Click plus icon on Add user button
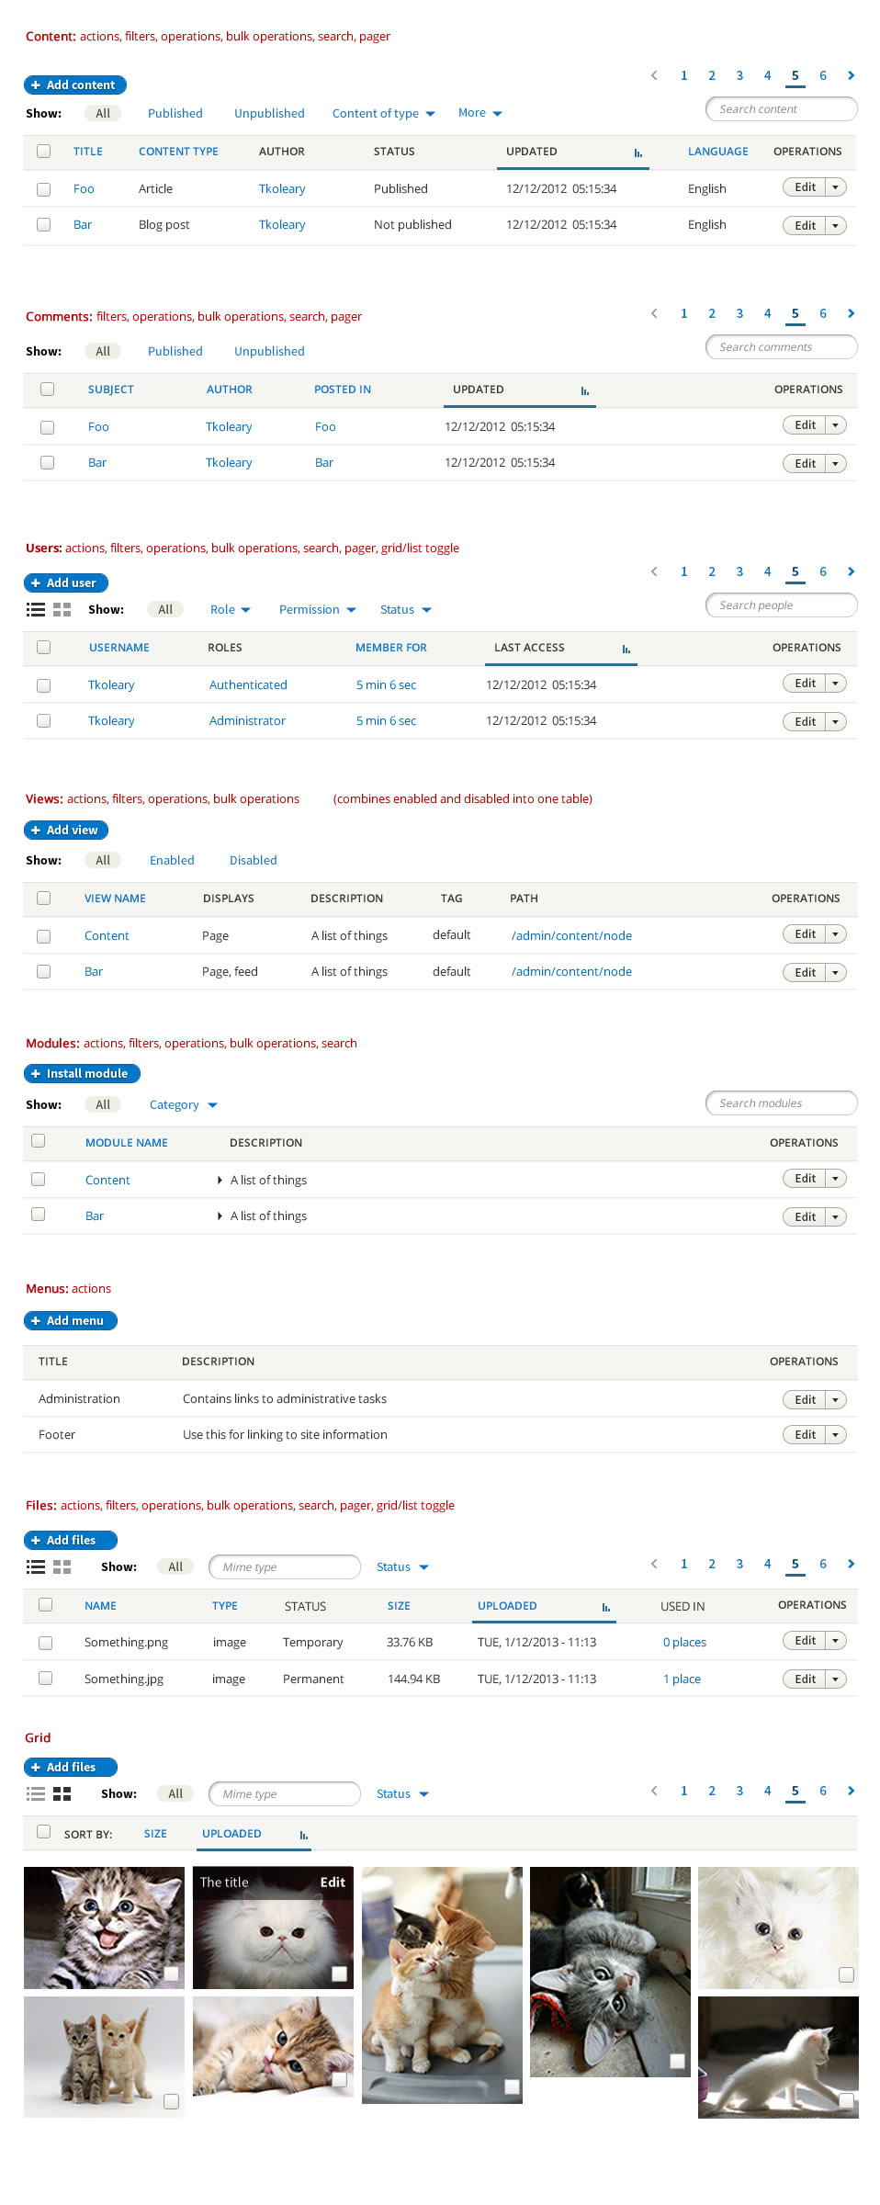The image size is (880, 2205). coord(36,582)
